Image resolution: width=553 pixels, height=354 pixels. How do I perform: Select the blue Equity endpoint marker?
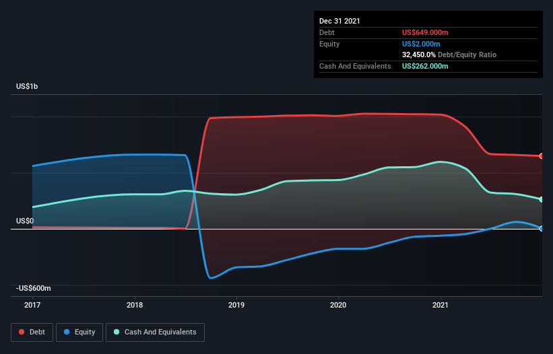click(x=542, y=229)
